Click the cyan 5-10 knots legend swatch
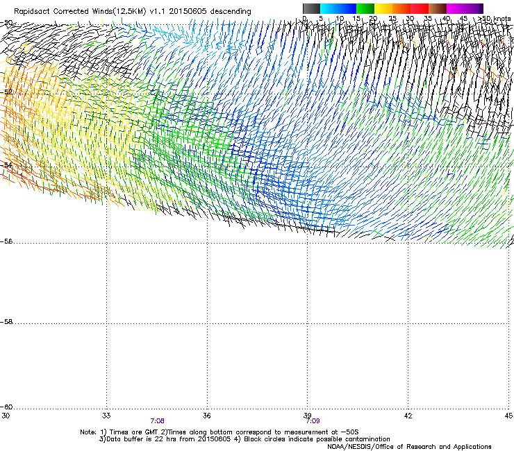The image size is (514, 451). (329, 8)
